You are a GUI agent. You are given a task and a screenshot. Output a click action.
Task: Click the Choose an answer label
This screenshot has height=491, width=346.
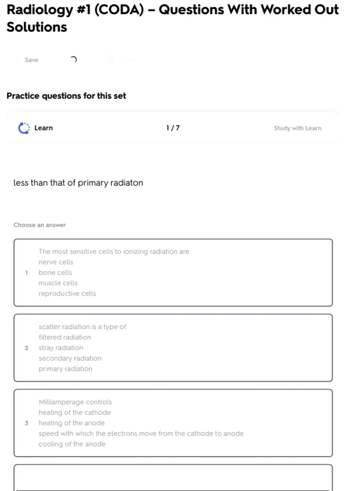pos(40,225)
